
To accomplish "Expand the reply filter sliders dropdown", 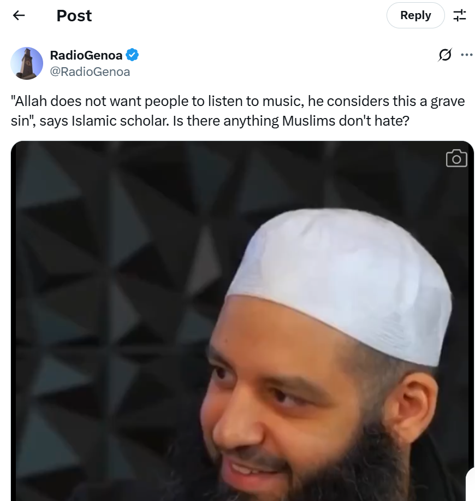I will point(460,15).
